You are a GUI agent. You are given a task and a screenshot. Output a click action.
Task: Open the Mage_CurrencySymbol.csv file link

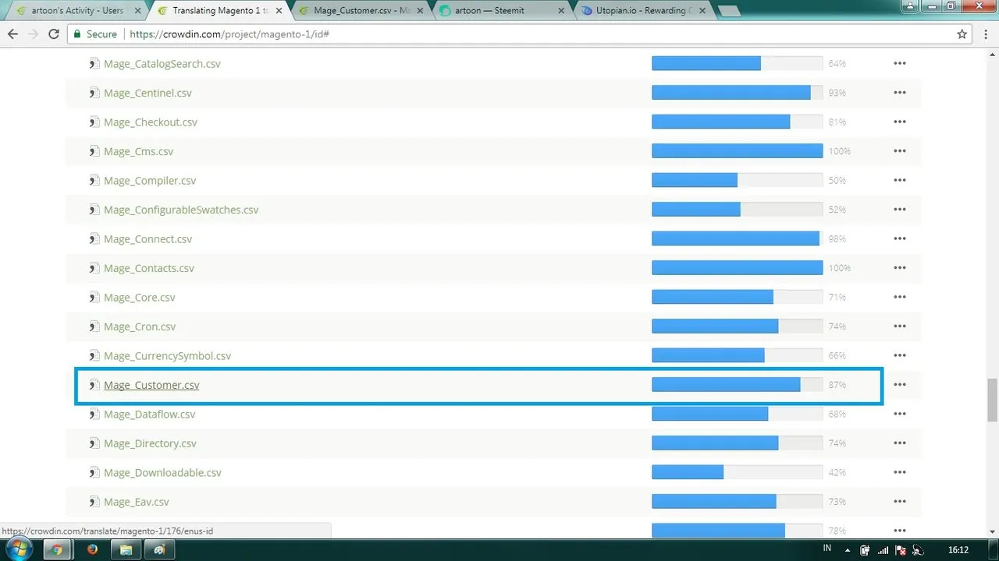pos(168,356)
